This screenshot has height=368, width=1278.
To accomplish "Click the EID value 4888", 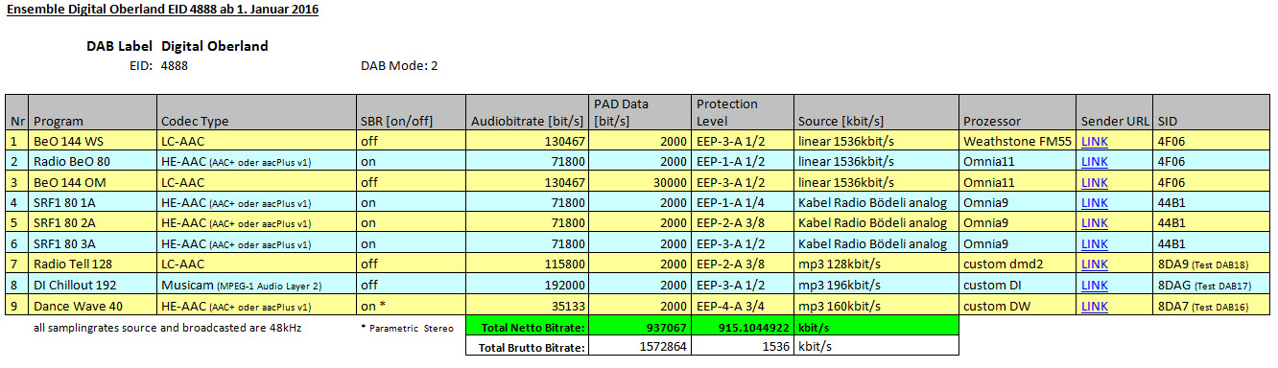I will (175, 66).
